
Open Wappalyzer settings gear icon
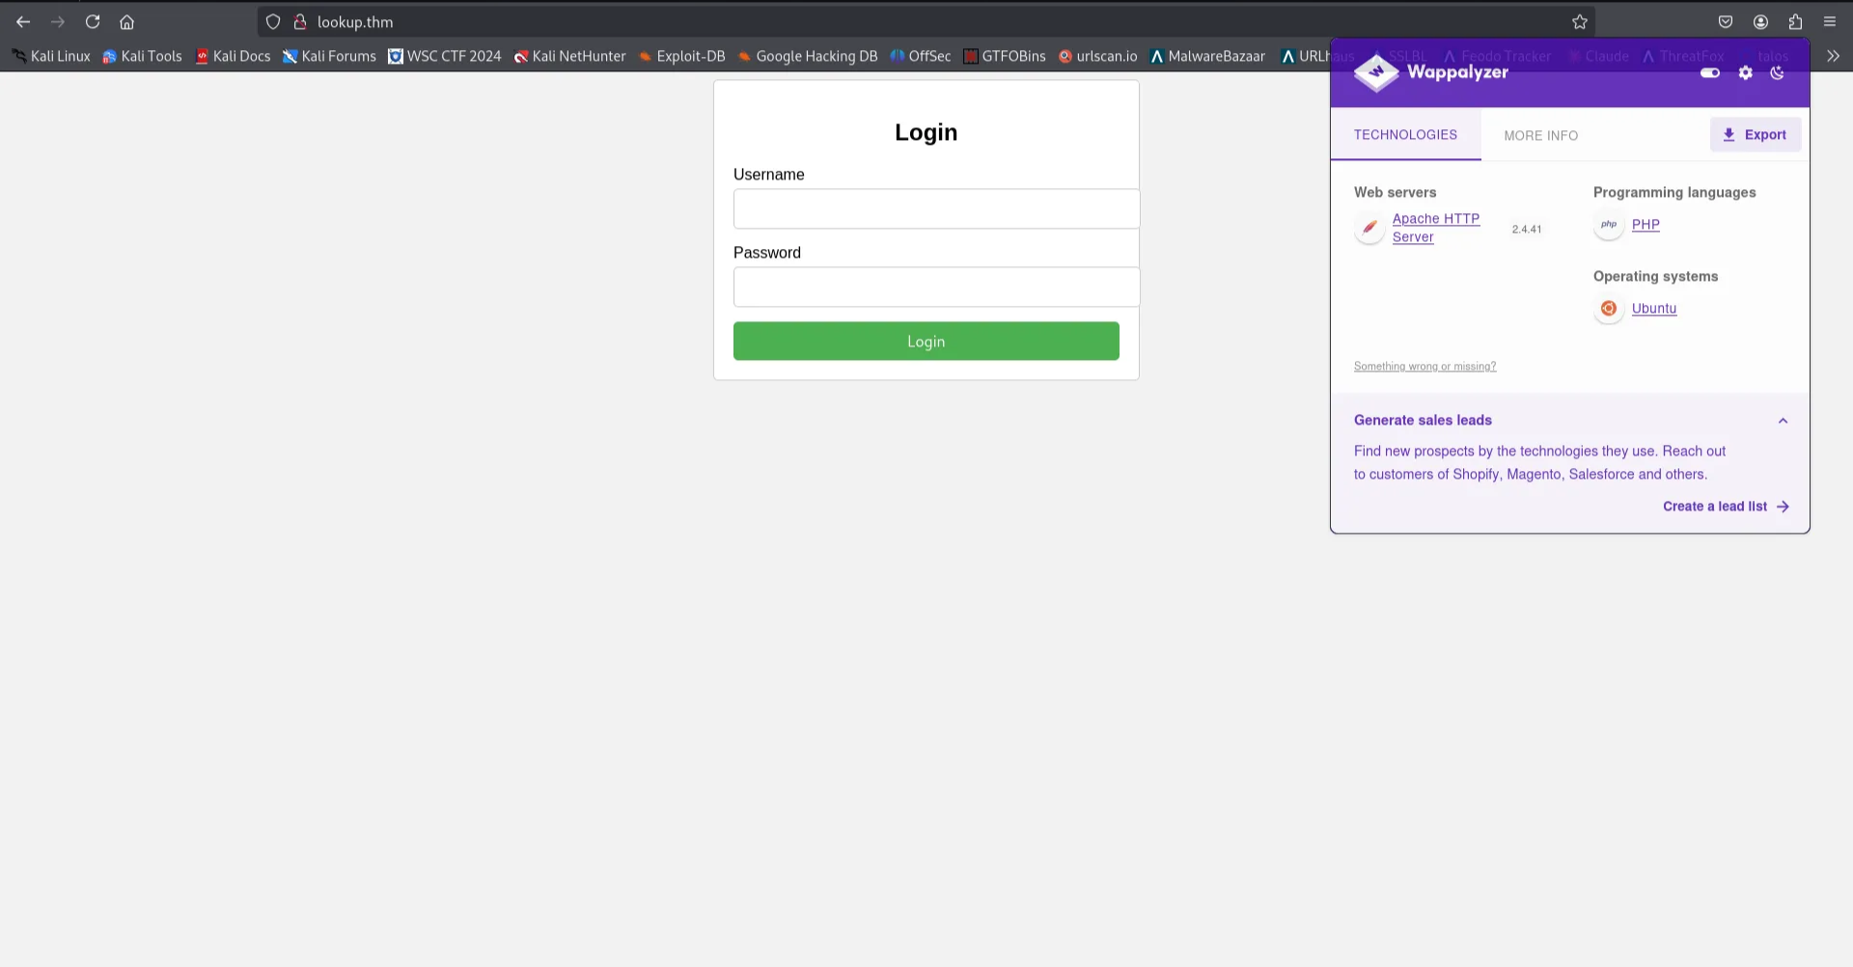pos(1745,72)
